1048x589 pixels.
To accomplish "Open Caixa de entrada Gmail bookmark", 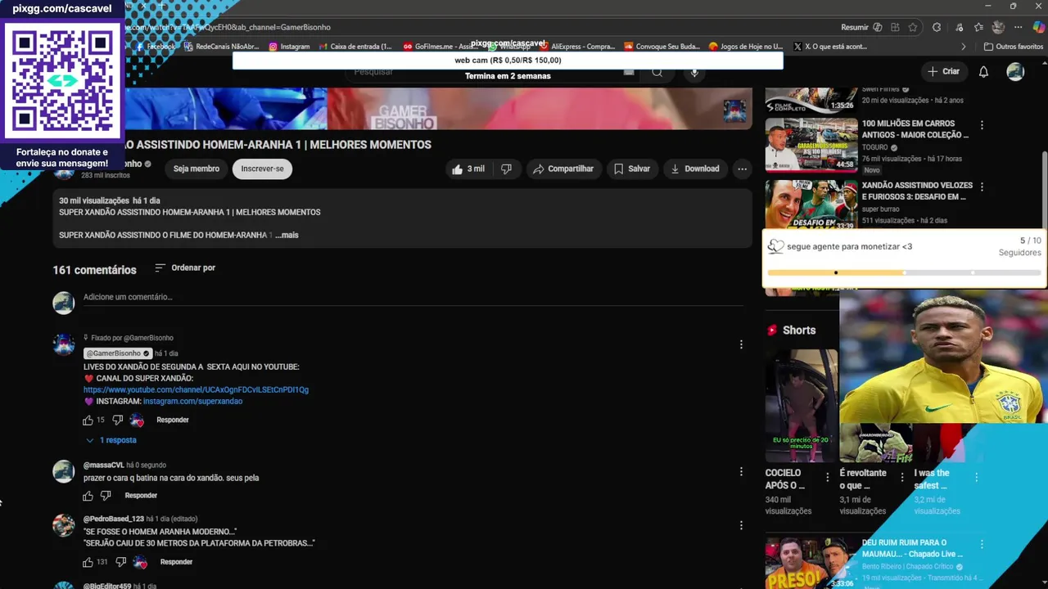I will (355, 47).
